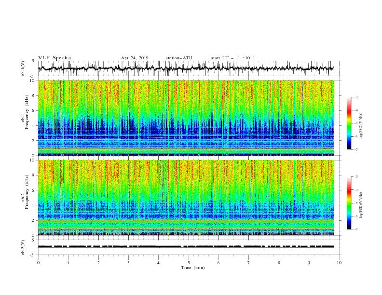382x295 pixels.
Task: Click time axis tick label 3
Action: pyautogui.click(x=128, y=263)
